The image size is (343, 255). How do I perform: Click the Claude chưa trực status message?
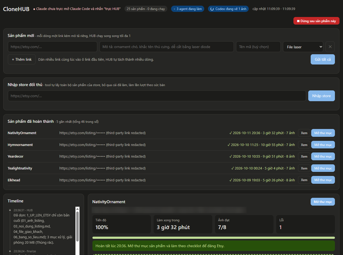(x=77, y=9)
